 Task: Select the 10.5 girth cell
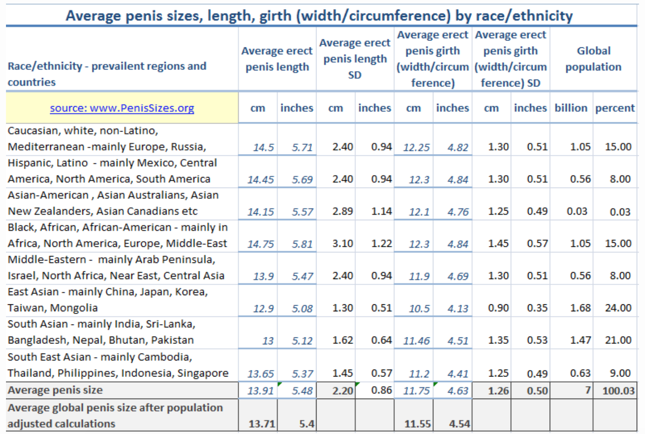[x=419, y=308]
